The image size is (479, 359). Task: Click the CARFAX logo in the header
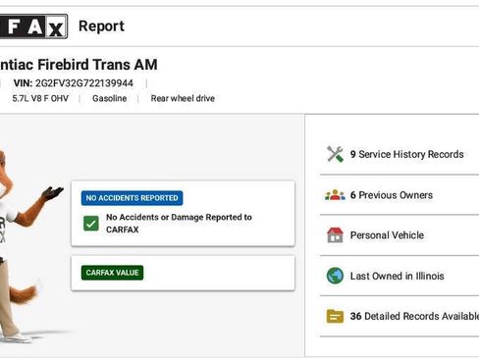33,26
